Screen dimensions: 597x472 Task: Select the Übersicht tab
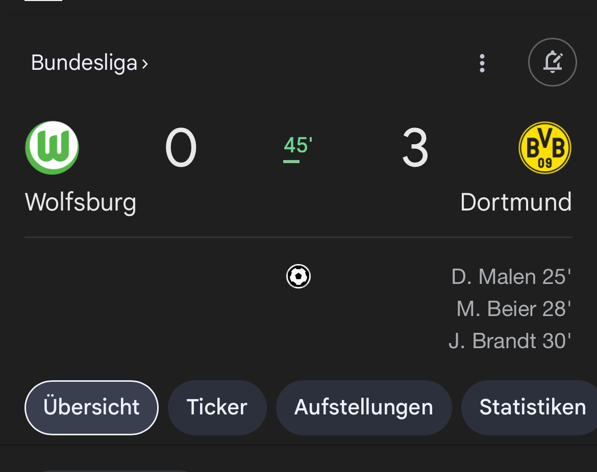91,407
